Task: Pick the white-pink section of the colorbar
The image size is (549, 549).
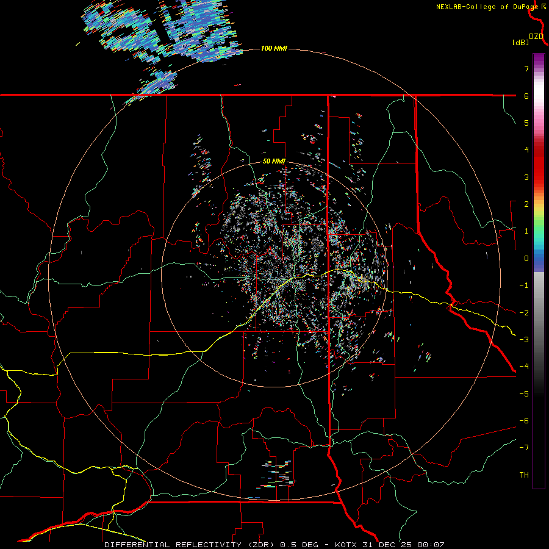Action: click(539, 101)
